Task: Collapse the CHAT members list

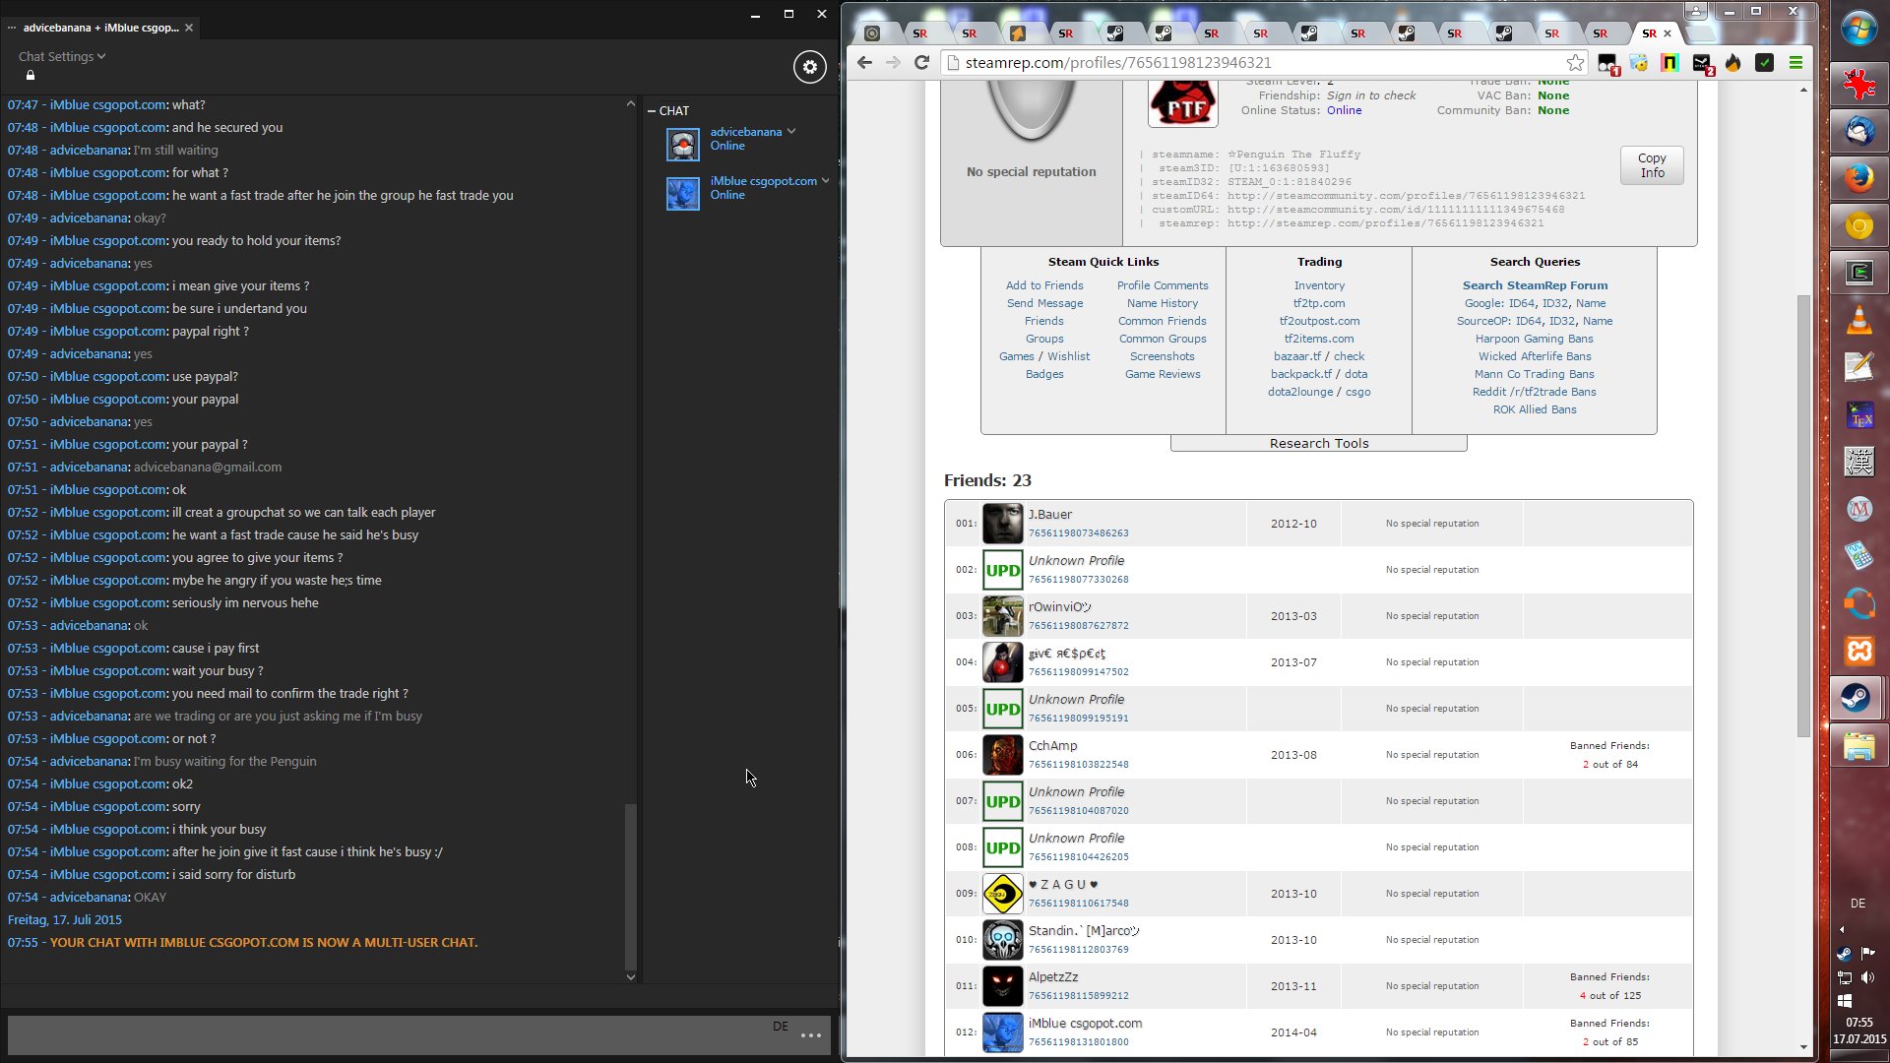Action: tap(652, 111)
